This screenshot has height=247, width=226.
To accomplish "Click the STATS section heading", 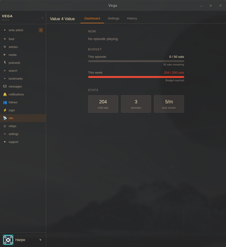I will pos(93,90).
